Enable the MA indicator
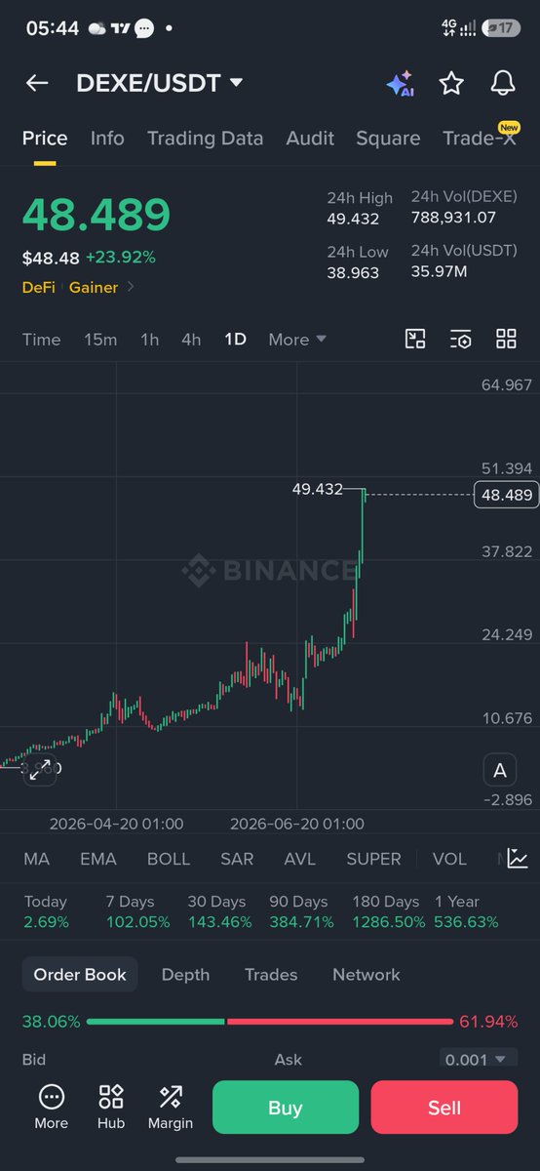The height and width of the screenshot is (1171, 540). (36, 859)
